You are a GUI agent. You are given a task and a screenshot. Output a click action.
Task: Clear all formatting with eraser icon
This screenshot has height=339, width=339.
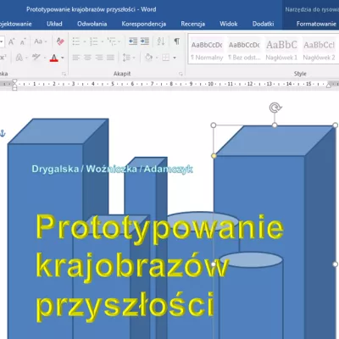click(60, 42)
